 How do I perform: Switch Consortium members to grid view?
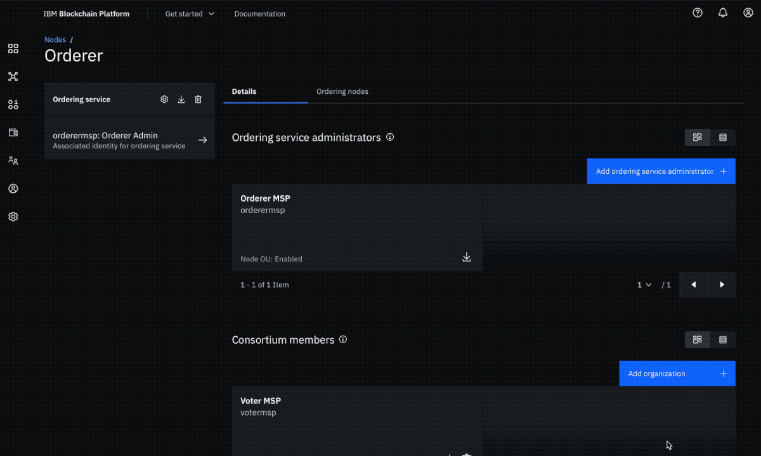tap(698, 340)
